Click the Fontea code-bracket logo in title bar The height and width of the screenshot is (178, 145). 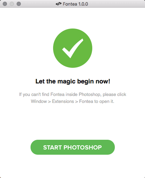59,4
